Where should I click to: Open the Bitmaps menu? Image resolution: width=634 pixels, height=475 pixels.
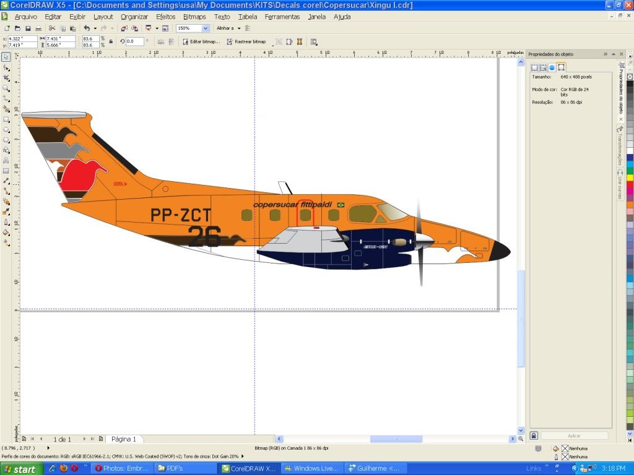pyautogui.click(x=194, y=17)
